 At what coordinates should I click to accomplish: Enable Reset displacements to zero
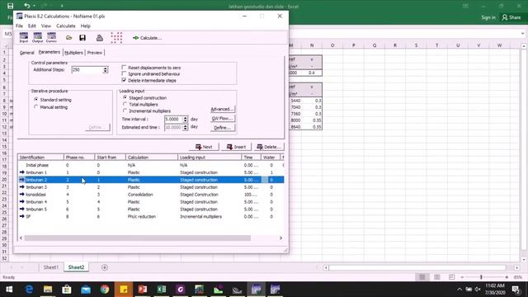[125, 68]
